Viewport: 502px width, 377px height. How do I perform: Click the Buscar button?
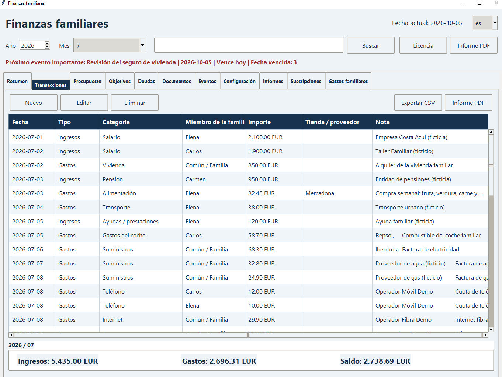tap(371, 45)
